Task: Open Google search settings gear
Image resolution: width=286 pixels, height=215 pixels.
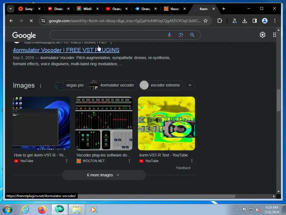Action: coord(263,35)
